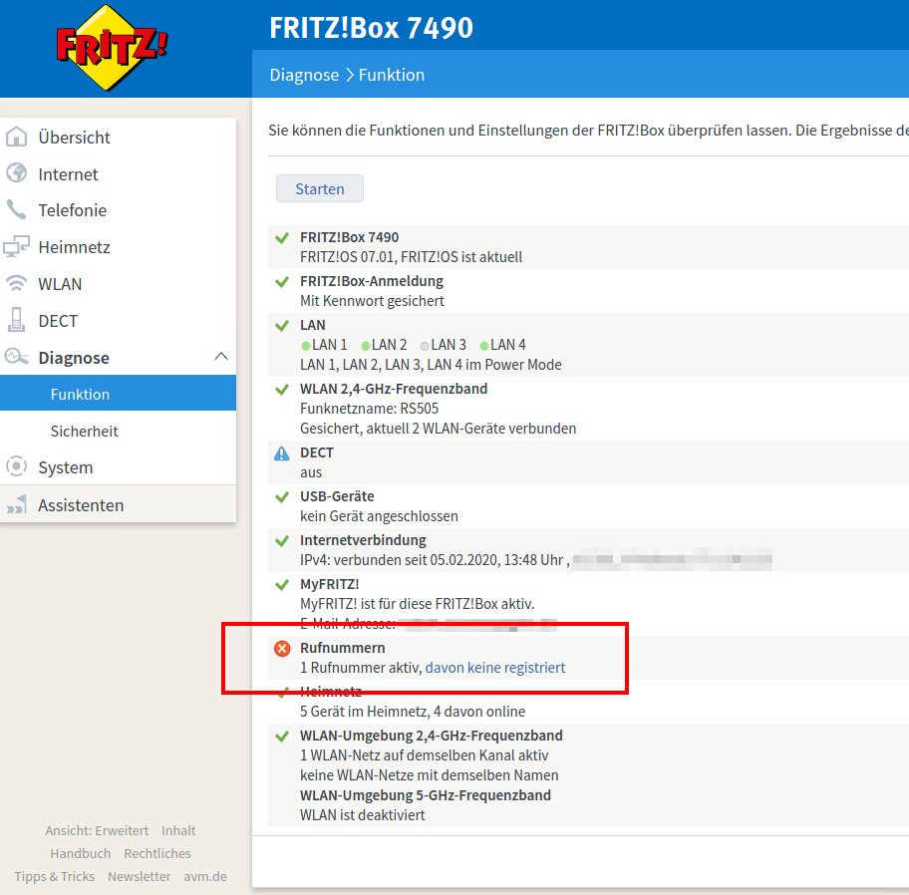Click the 'Mit Kennwort gesichert' text
This screenshot has height=895, width=909.
pyautogui.click(x=372, y=301)
